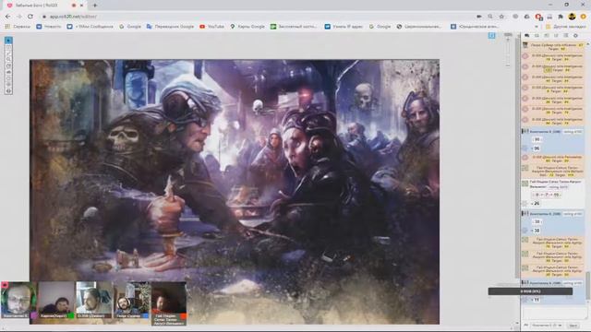Click the roll result 11 in chat
The width and height of the screenshot is (591, 332).
[537, 300]
